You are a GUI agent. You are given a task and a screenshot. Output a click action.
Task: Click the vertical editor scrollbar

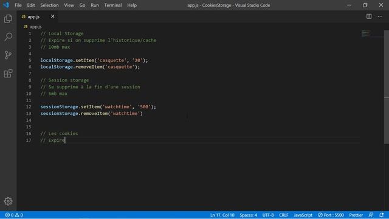[387, 87]
